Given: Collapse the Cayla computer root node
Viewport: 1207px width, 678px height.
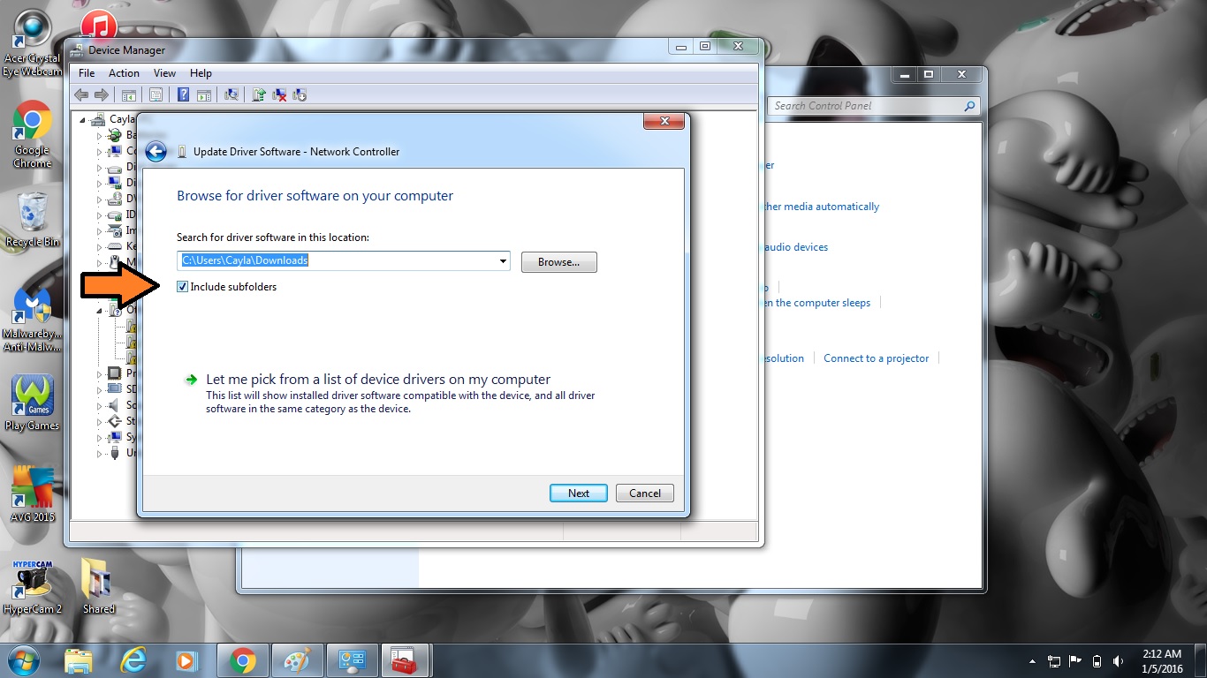Looking at the screenshot, I should click(x=83, y=120).
